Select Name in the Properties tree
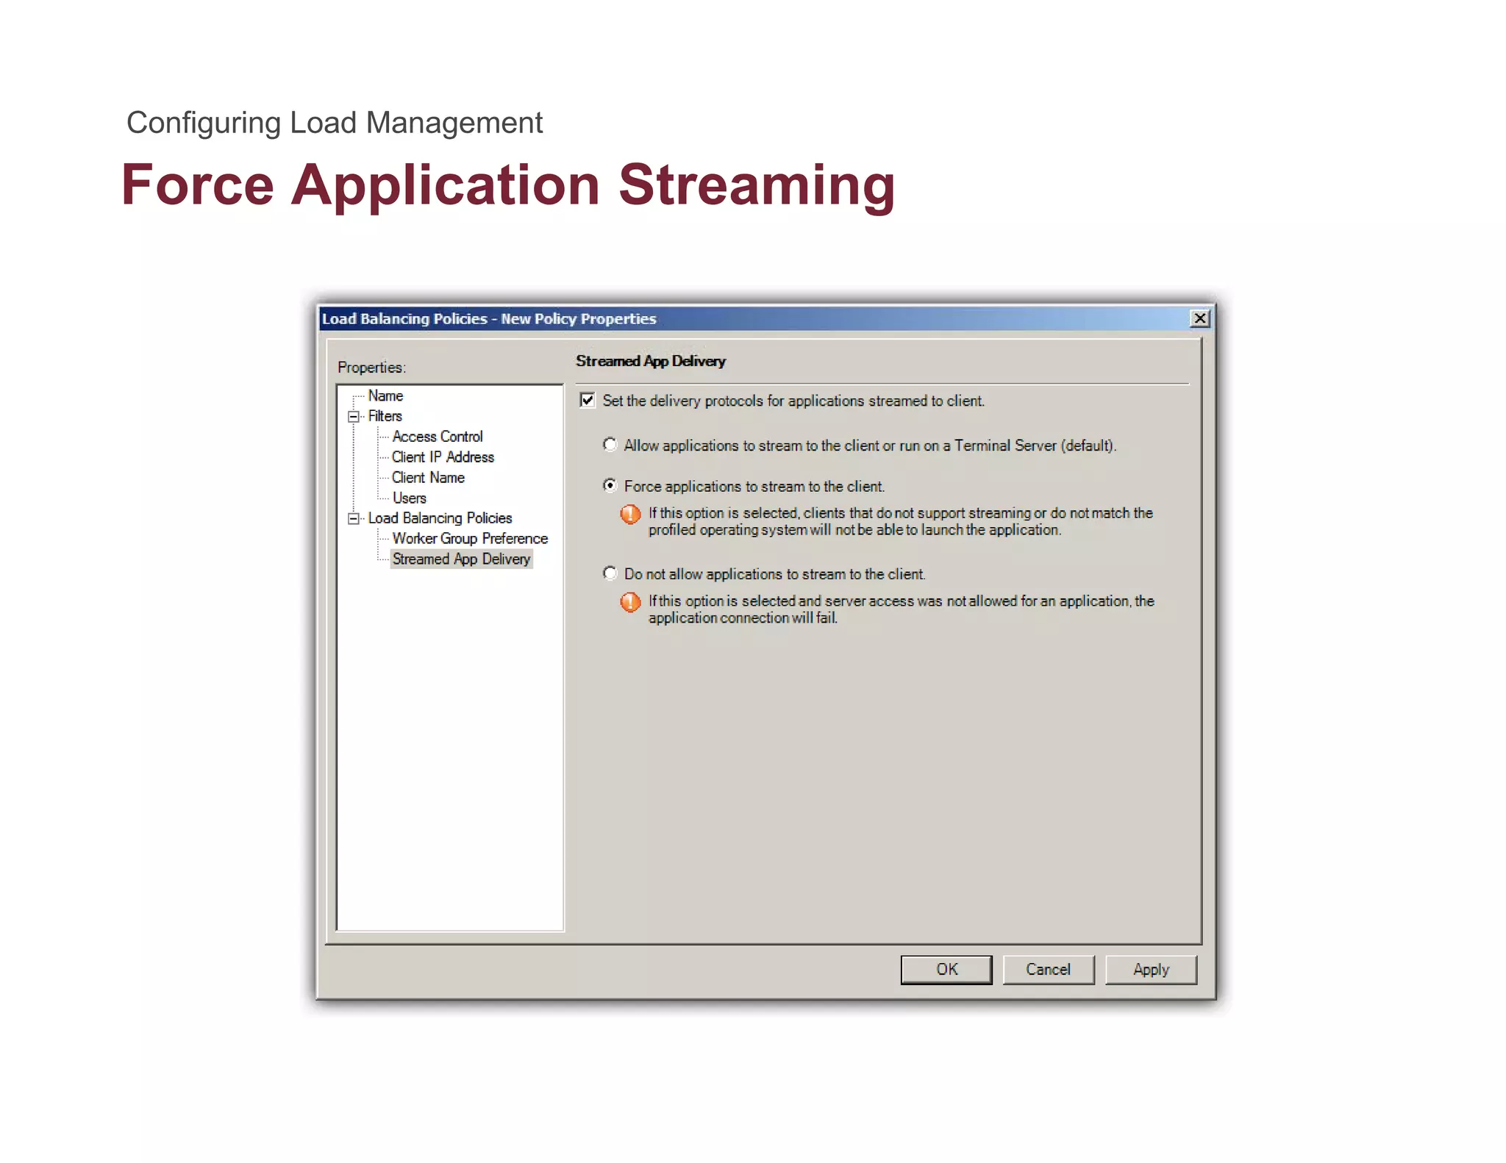Viewport: 1506px width, 1163px height. pyautogui.click(x=385, y=396)
